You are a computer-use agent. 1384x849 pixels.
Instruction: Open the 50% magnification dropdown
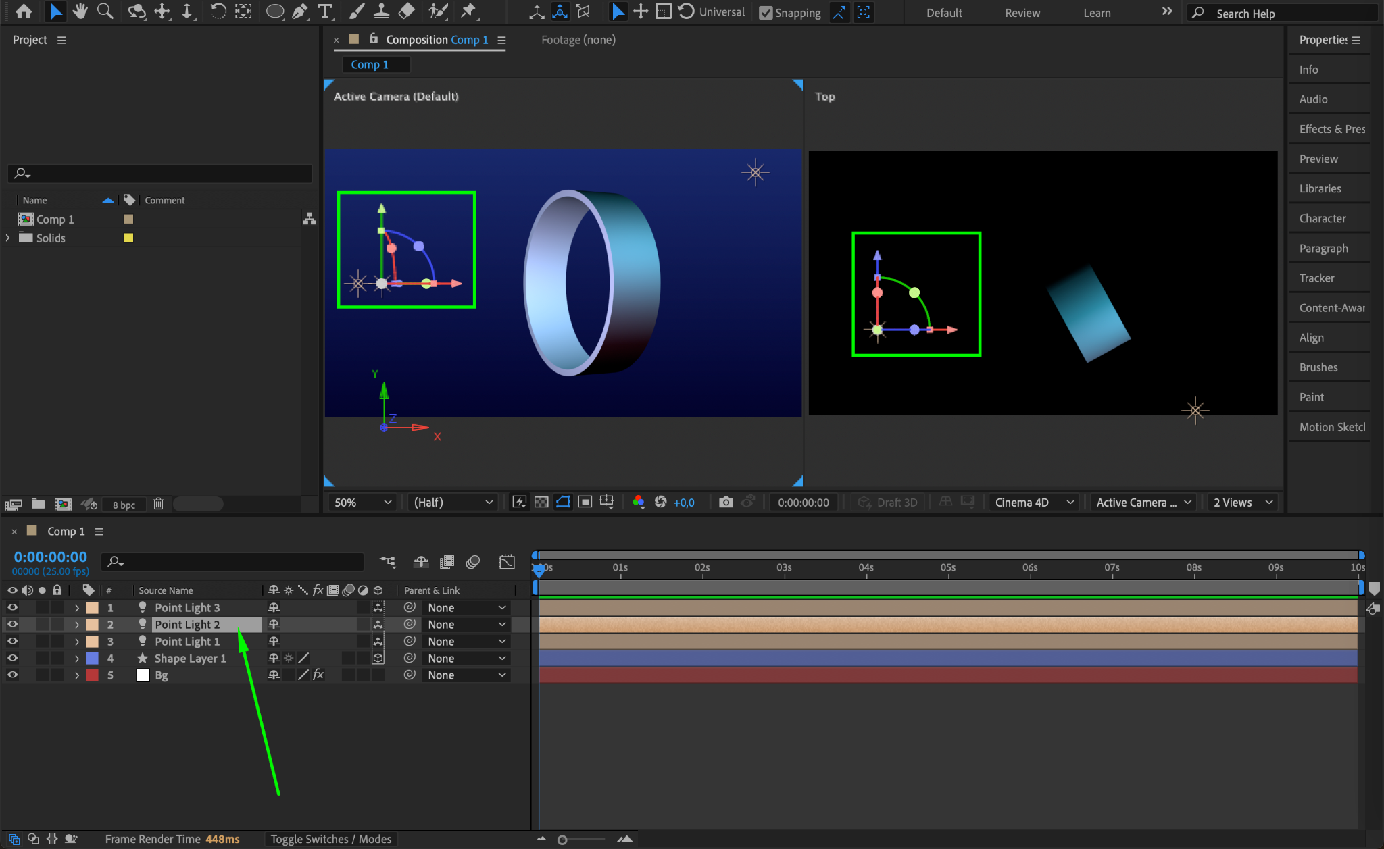[362, 502]
